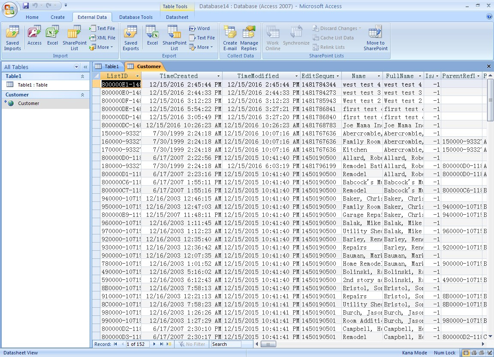The image size is (494, 357).
Task: Click the current record number field
Action: coord(138,344)
